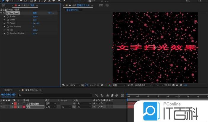
Task: Toggle the CC Star Burst fx switch
Action: (x=3, y=13)
